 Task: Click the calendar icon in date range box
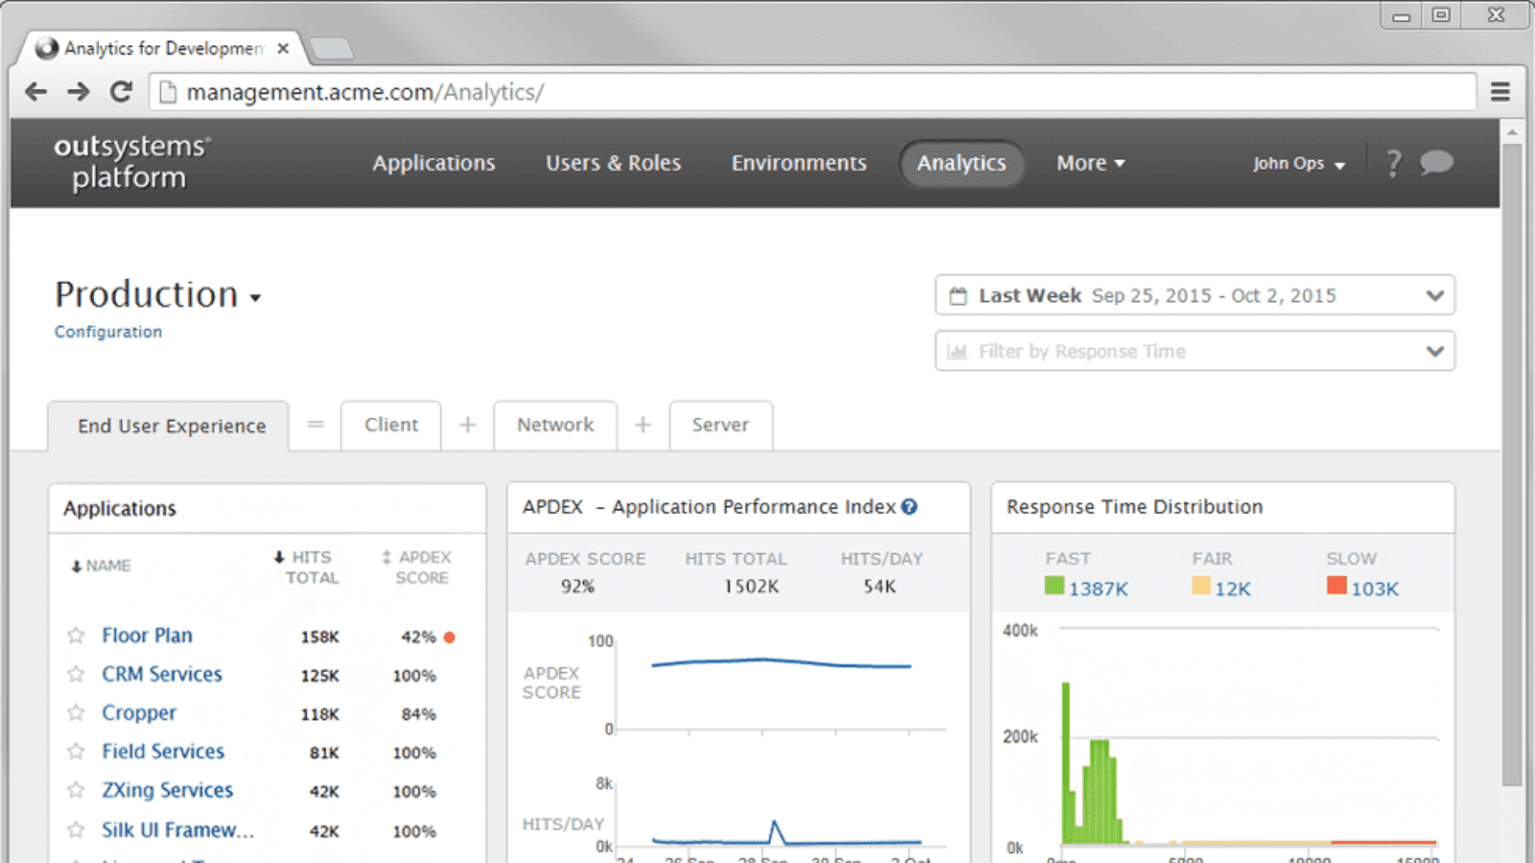(x=957, y=295)
